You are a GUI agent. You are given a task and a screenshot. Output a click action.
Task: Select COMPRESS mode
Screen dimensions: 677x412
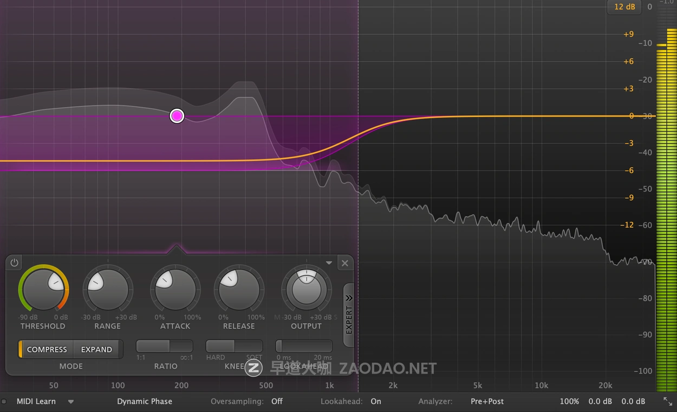47,349
